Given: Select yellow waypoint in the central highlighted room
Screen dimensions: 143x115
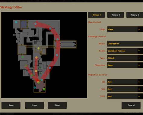Looking at the screenshot, I should click(38, 48).
